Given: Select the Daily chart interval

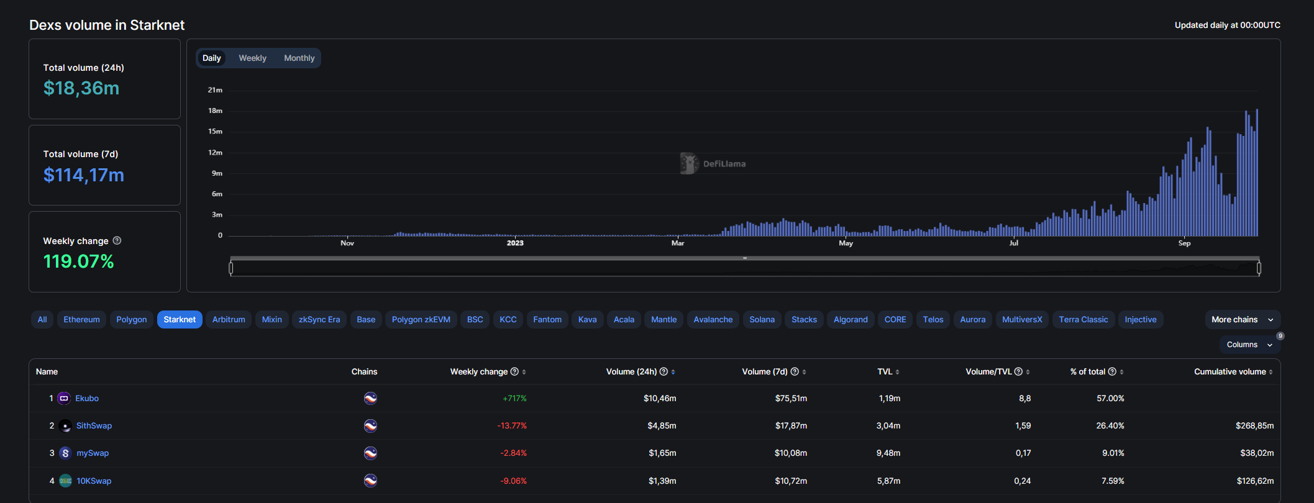Looking at the screenshot, I should point(212,58).
